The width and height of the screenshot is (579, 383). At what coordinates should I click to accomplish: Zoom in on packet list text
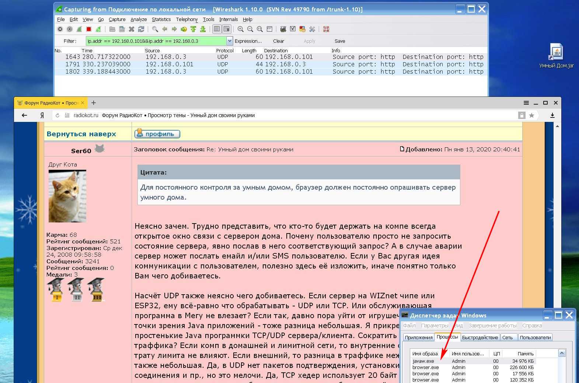[x=241, y=29]
